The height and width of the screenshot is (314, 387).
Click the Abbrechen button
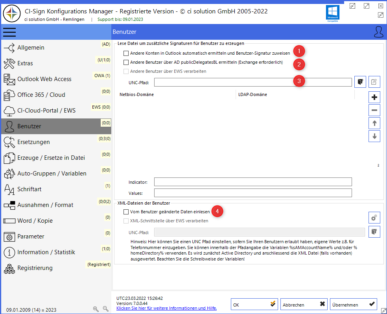(x=304, y=305)
